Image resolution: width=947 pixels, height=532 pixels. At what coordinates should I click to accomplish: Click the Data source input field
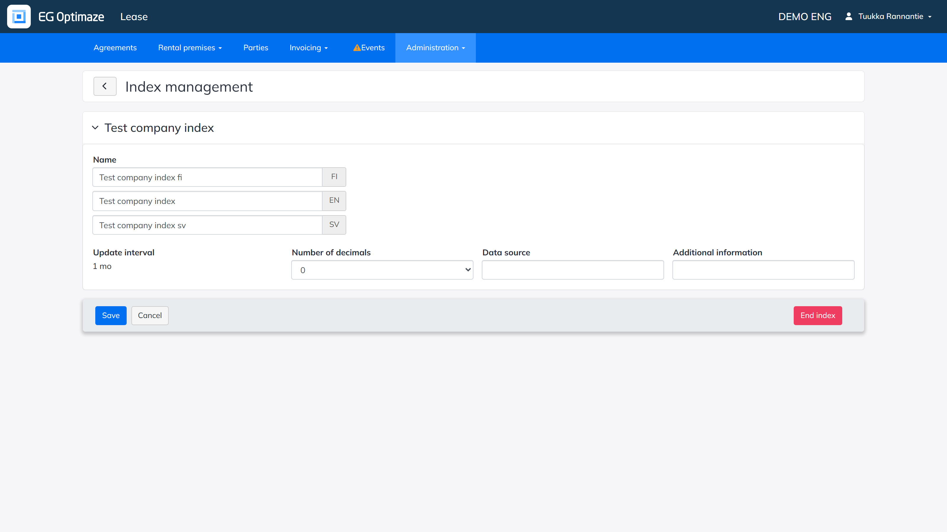573,270
